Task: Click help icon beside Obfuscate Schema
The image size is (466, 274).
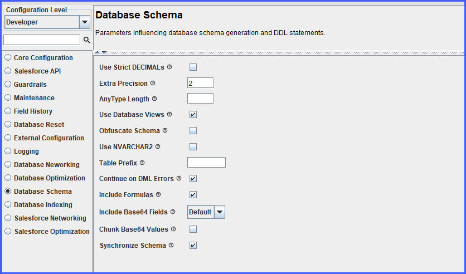Action: coord(165,130)
